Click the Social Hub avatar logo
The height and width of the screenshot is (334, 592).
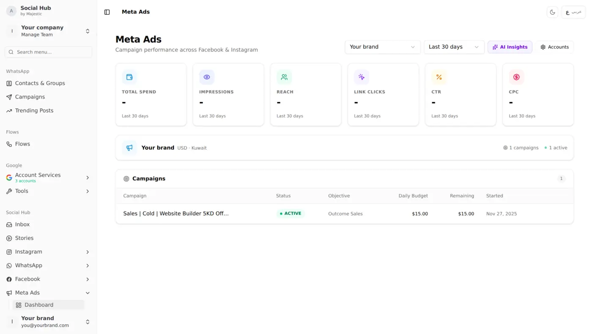click(x=11, y=11)
